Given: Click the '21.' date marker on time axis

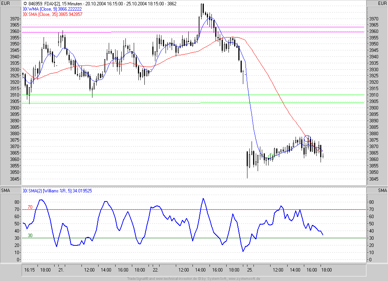Looking at the screenshot, I should (x=61, y=270).
